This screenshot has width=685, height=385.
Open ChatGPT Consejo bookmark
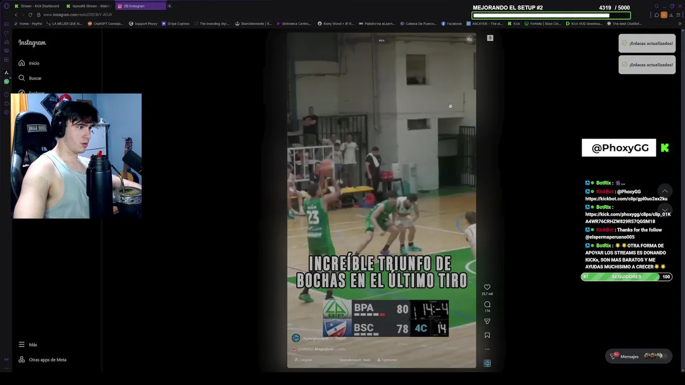105,24
